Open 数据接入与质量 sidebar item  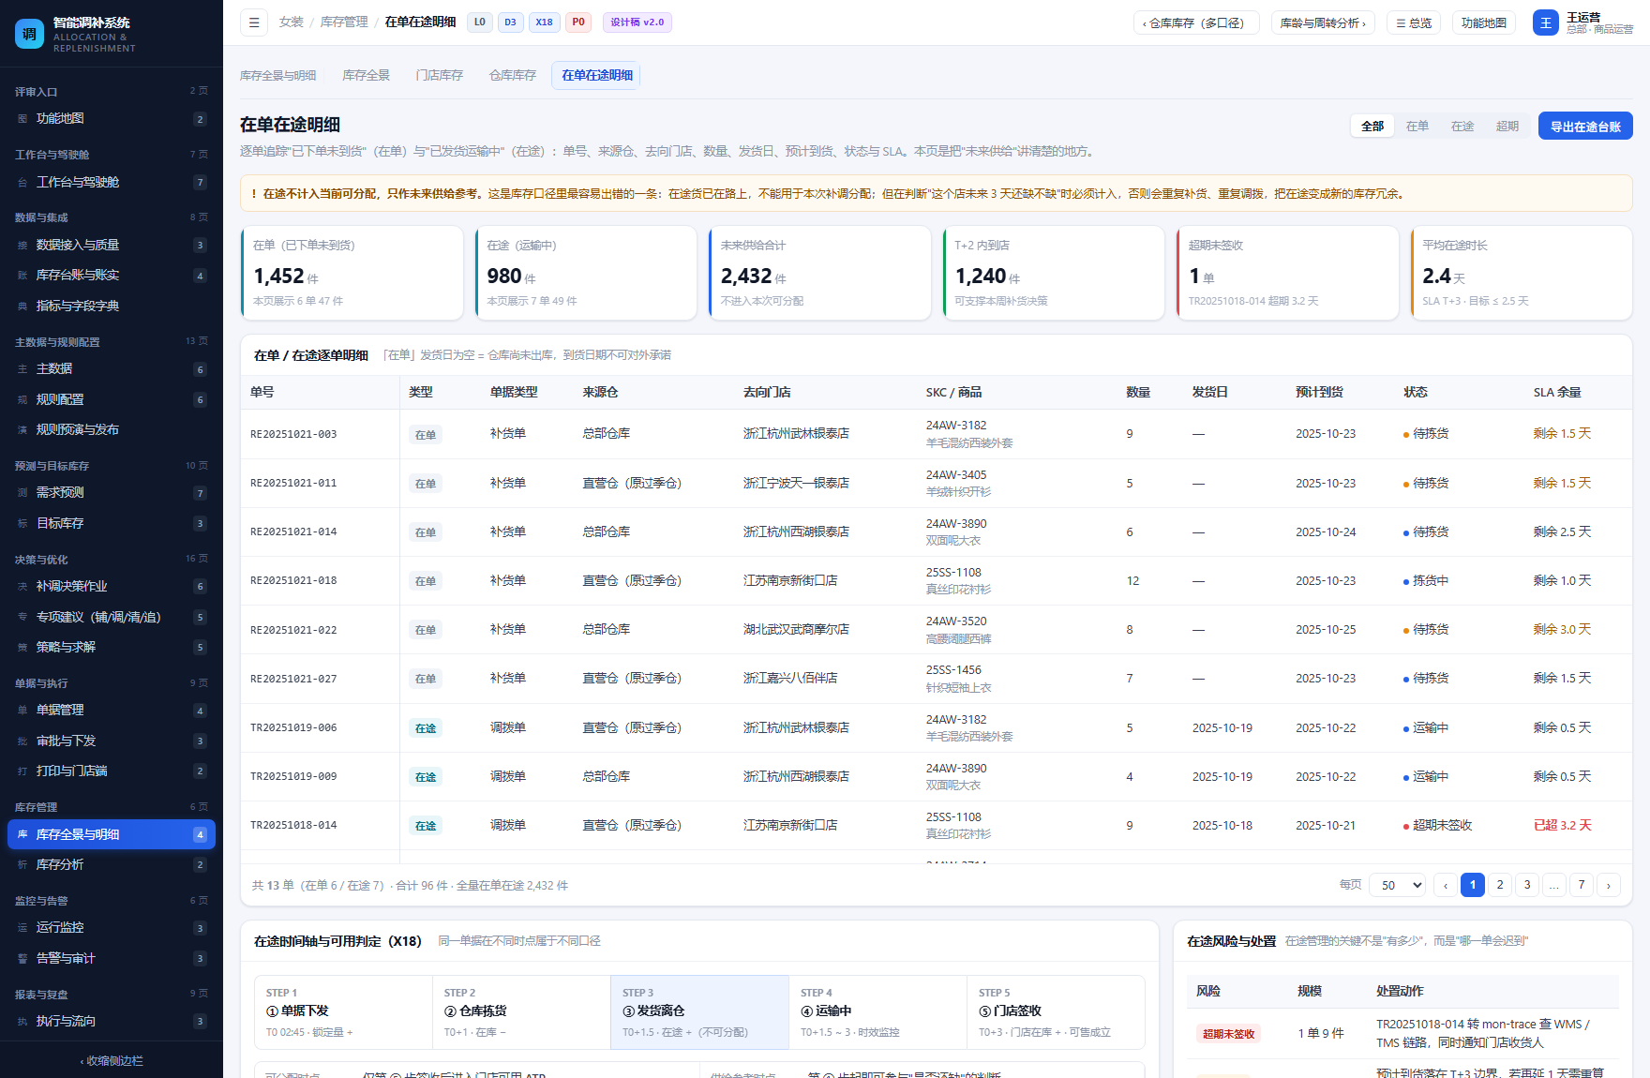pos(112,246)
